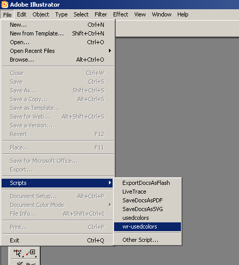
Task: Choose Browse... in the File menu
Action: pos(58,60)
